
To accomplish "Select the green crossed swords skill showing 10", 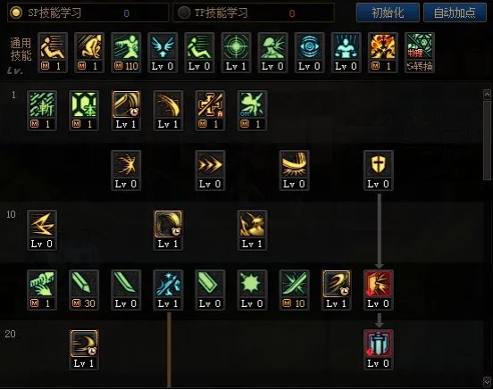I will pos(294,284).
